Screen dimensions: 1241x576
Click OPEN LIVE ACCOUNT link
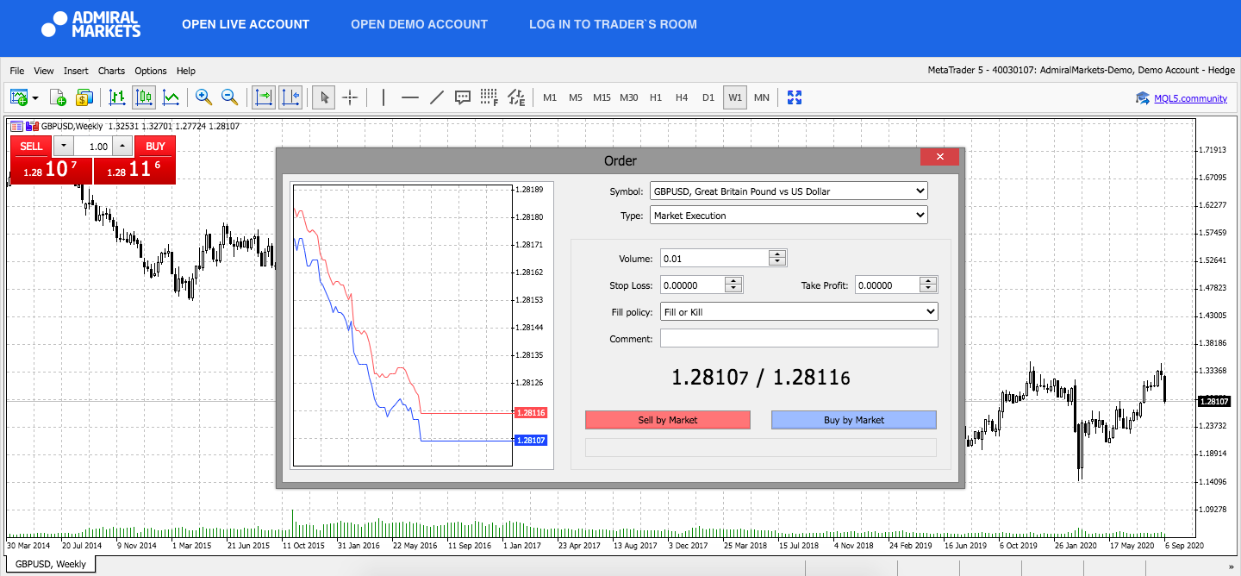[246, 24]
